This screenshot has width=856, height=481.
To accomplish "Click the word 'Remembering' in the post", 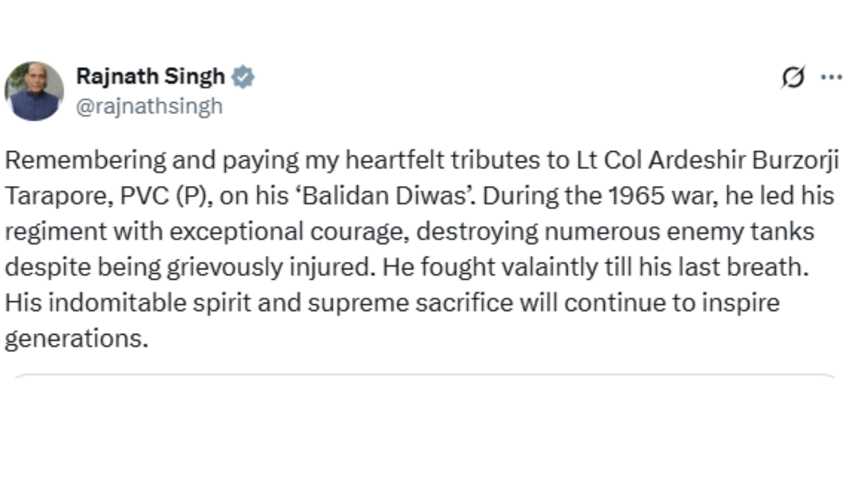I will tap(86, 161).
